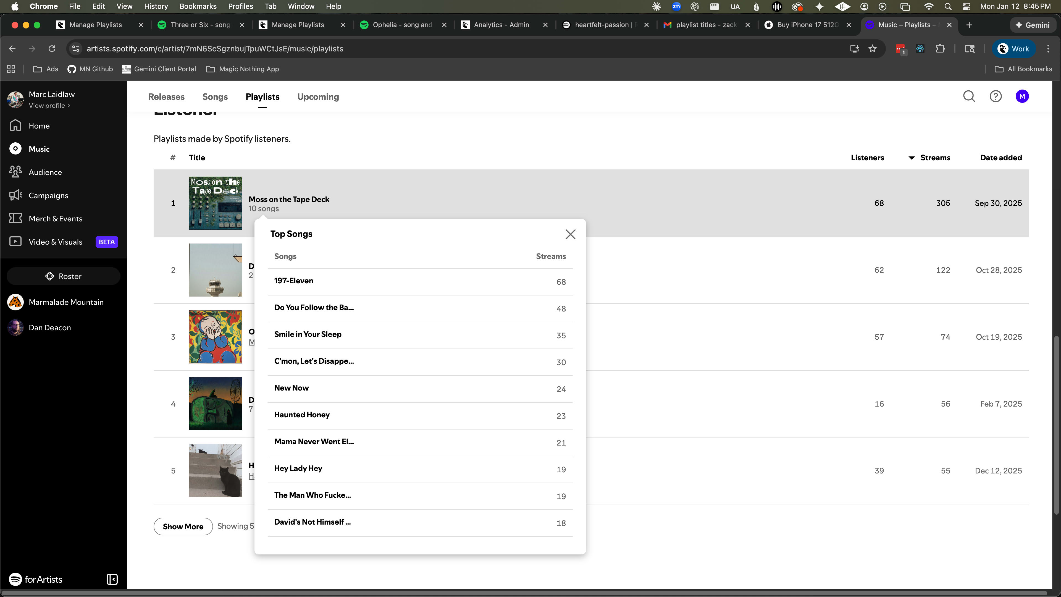Image resolution: width=1061 pixels, height=597 pixels.
Task: Open the help question mark icon
Action: (995, 96)
